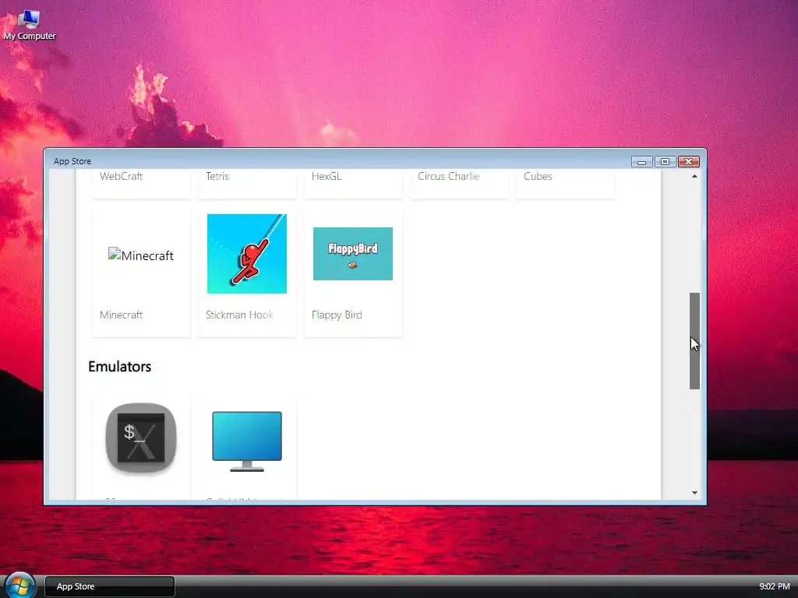Click the Emulators section heading
The image size is (798, 598).
click(x=119, y=367)
